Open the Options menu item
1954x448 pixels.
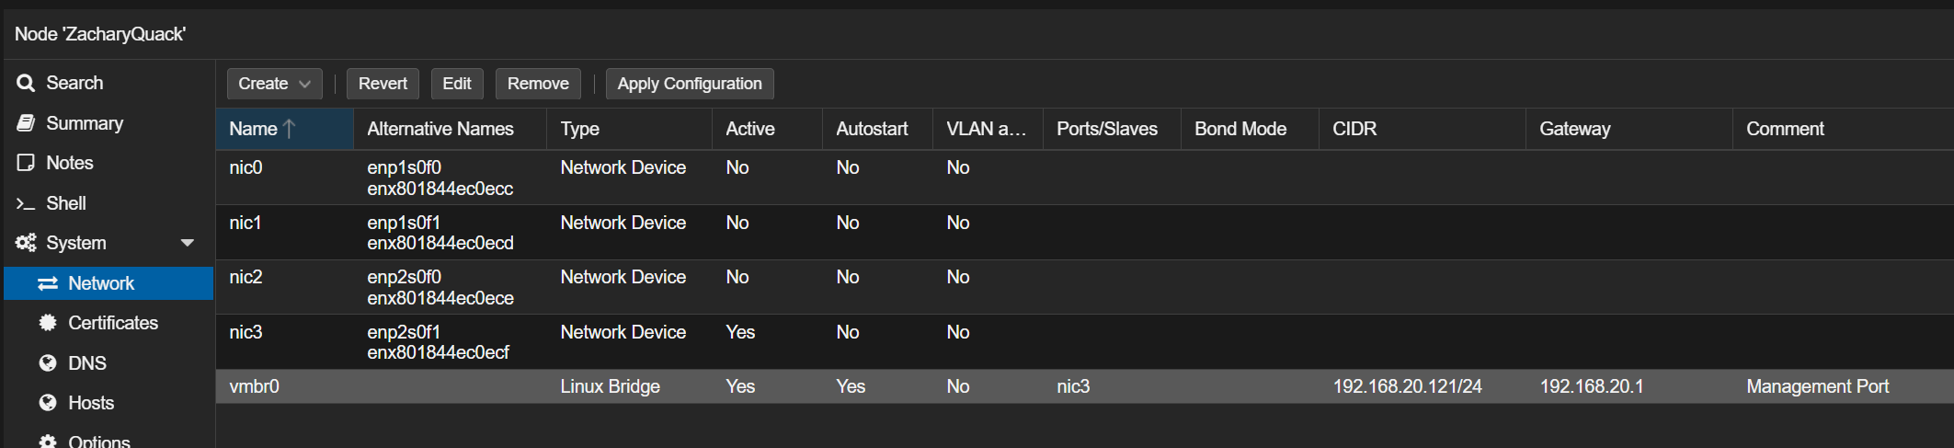(x=98, y=441)
